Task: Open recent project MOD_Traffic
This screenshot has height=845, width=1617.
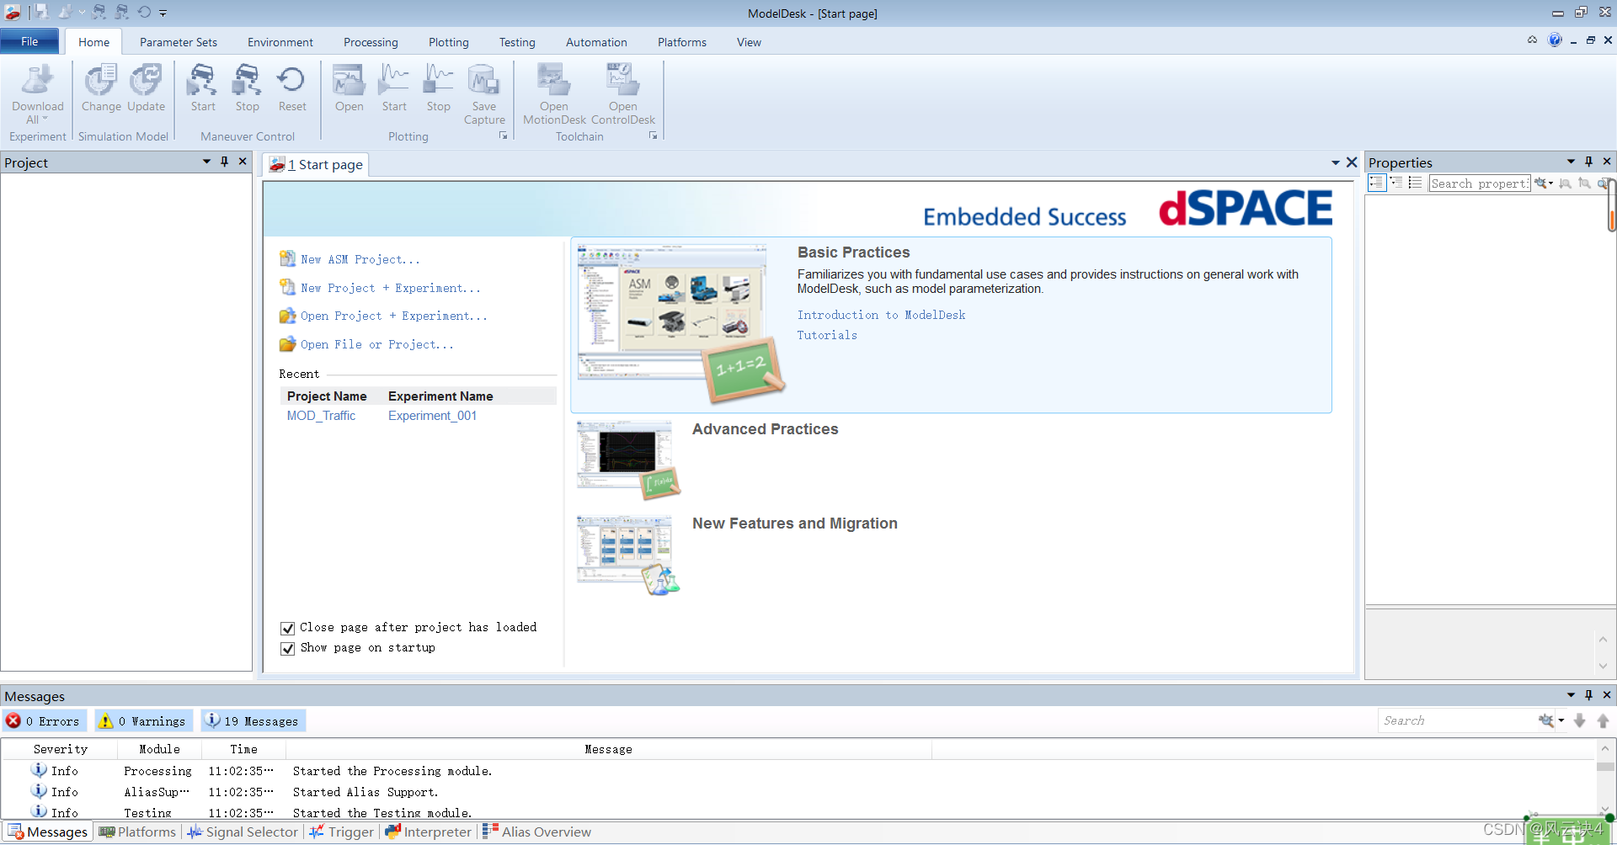Action: (321, 416)
